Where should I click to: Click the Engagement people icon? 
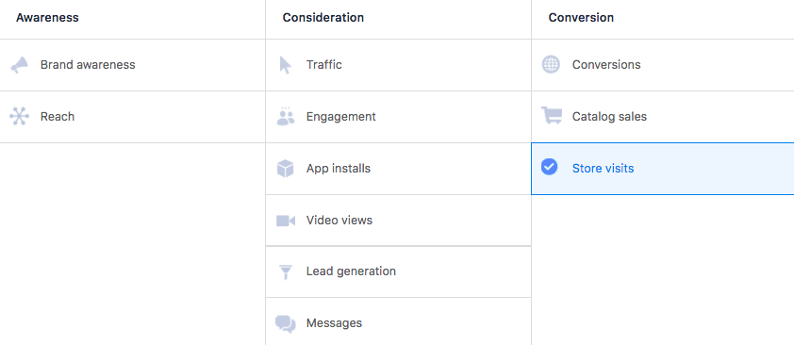coord(286,116)
